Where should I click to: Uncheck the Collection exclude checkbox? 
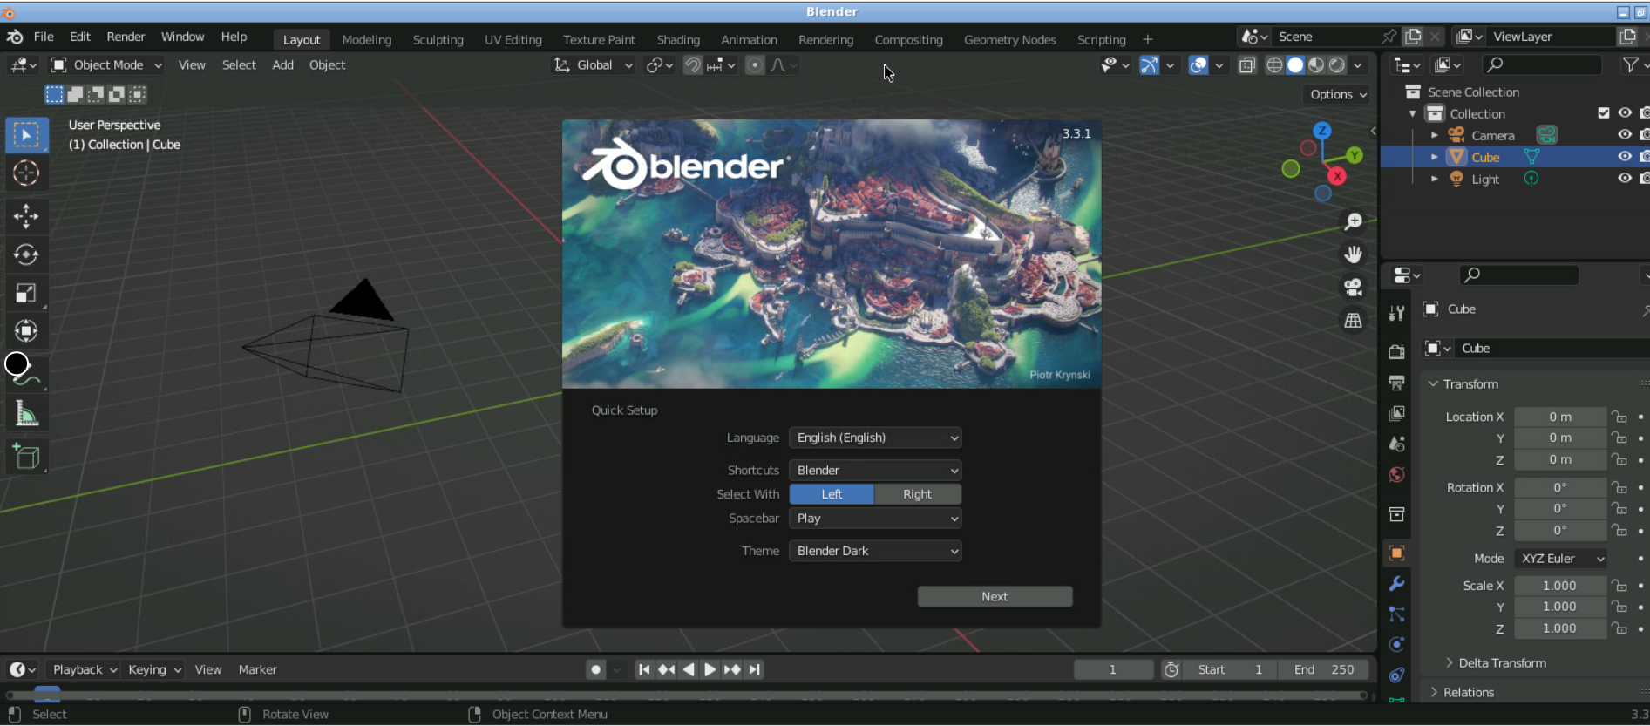click(1604, 113)
